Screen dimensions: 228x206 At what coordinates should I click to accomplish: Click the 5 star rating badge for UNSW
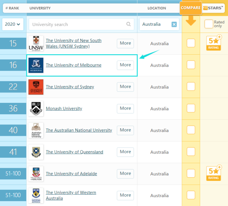pyautogui.click(x=214, y=43)
